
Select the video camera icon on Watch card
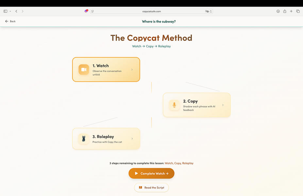pos(84,69)
